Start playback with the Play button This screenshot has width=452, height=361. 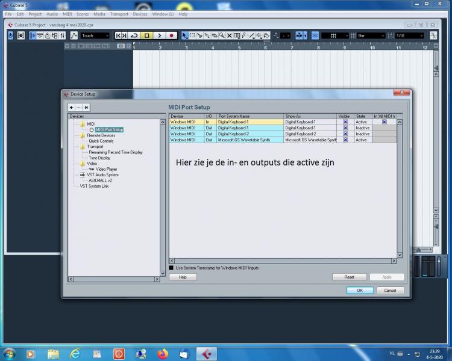pos(160,35)
